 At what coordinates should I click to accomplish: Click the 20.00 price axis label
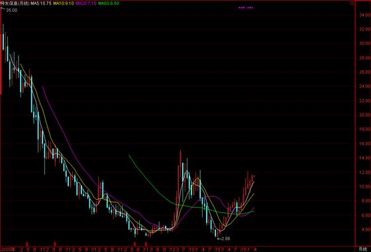point(364,115)
